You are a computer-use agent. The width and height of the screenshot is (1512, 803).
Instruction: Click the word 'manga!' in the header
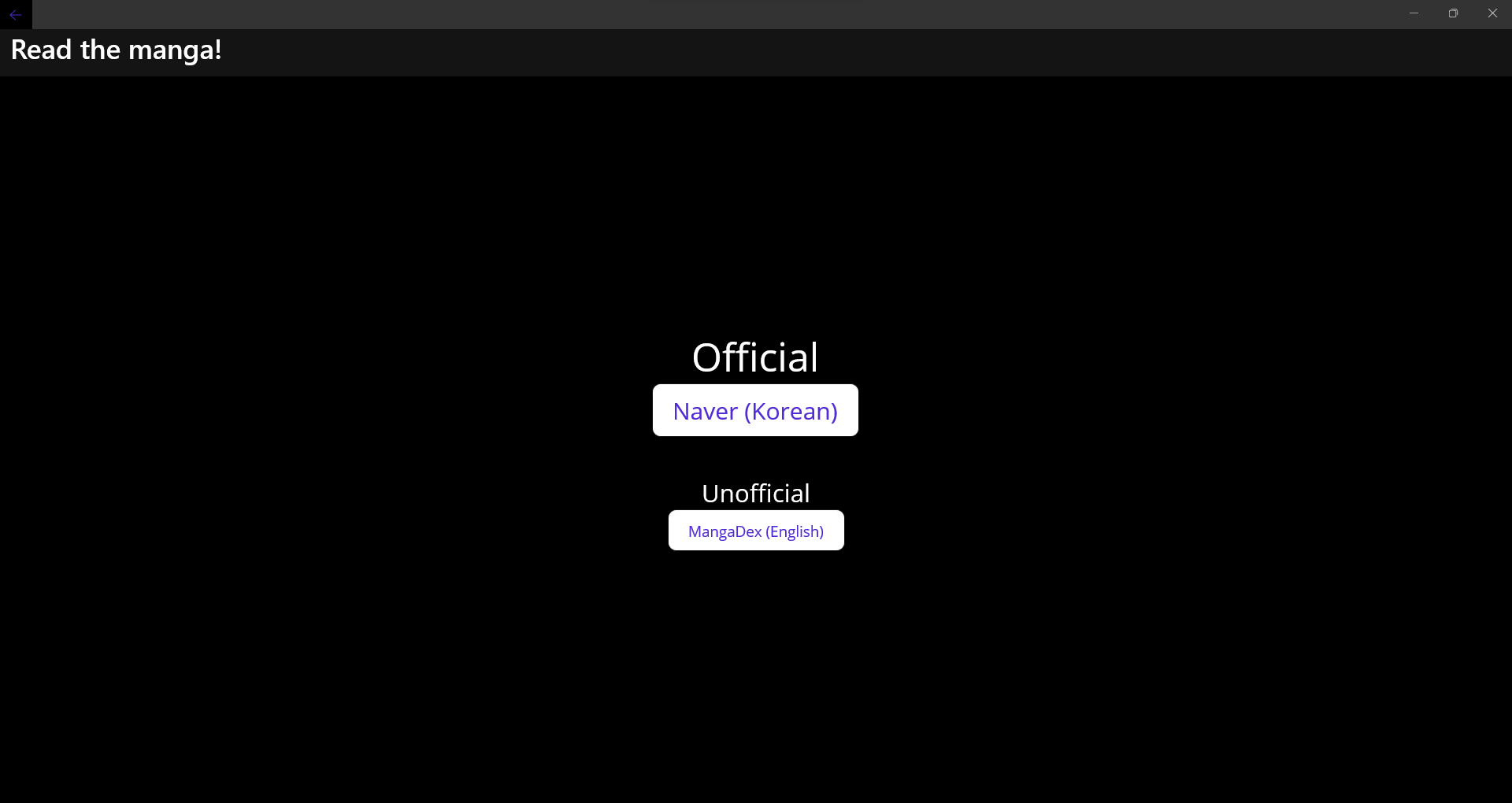click(x=175, y=50)
